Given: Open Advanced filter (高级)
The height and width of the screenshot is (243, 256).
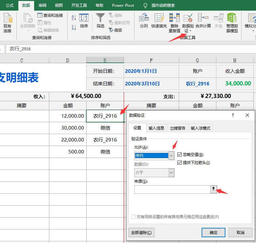Looking at the screenshot, I should 115,30.
